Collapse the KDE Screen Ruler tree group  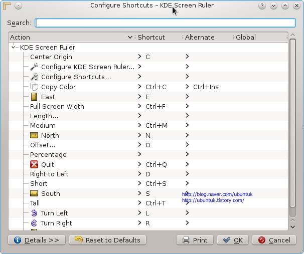click(x=13, y=47)
